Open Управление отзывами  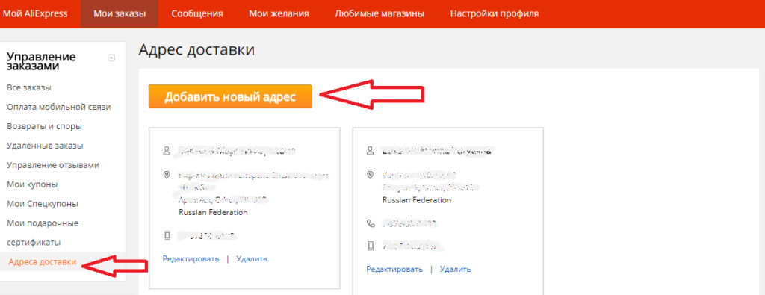(x=53, y=165)
